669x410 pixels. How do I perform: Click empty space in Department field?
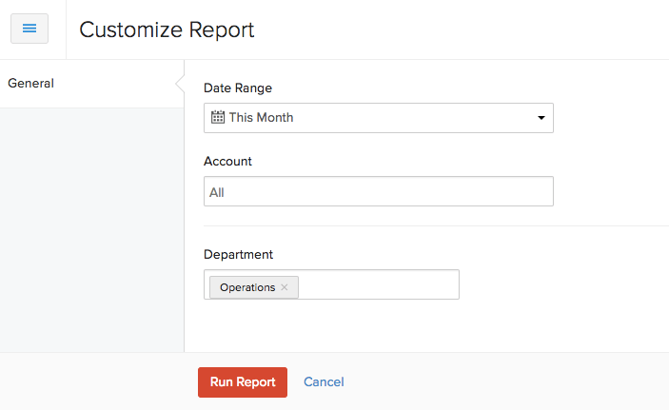click(381, 285)
